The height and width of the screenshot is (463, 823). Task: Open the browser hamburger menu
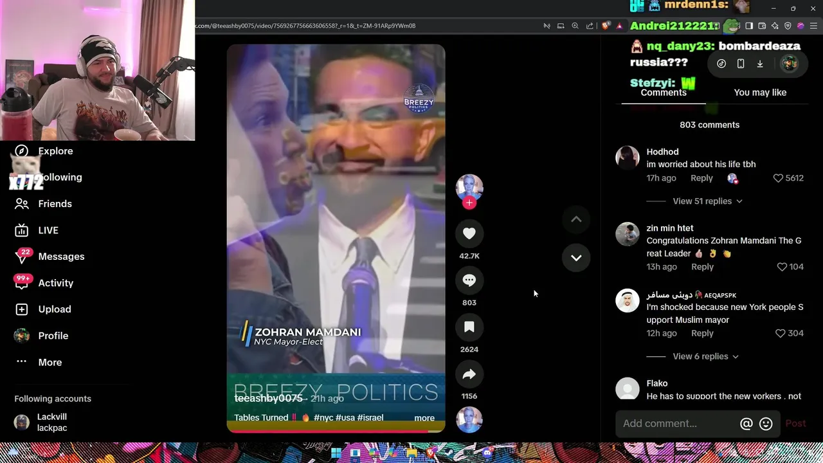click(813, 26)
